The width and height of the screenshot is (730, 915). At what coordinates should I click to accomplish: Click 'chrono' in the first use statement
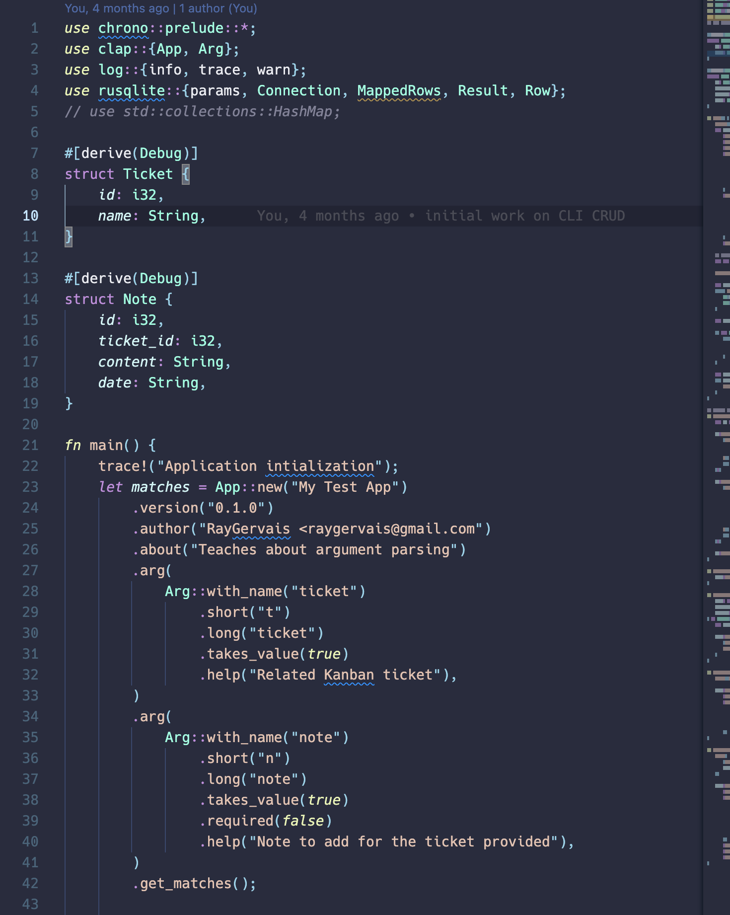point(123,28)
